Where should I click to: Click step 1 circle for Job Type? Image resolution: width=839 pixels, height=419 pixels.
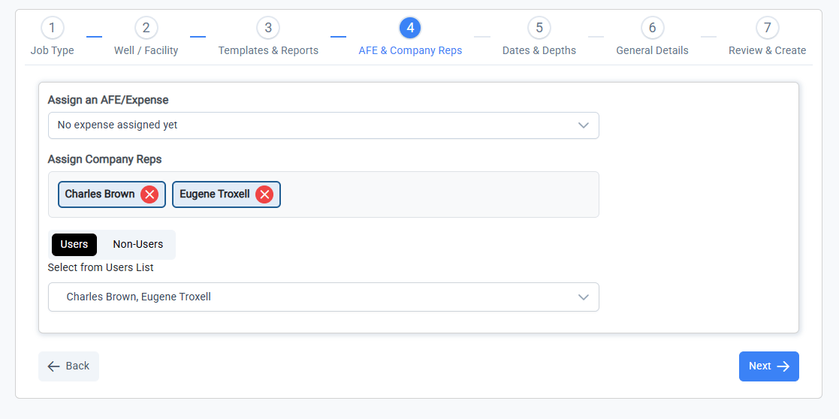coord(52,28)
